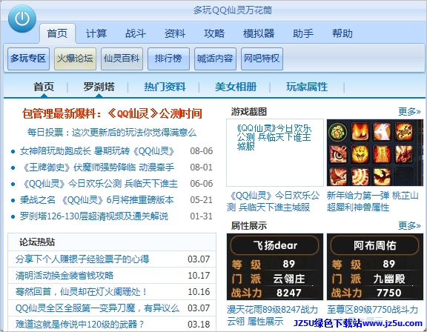Click the 属性展示 section heading
Screen dimensions: 427x332
tap(249, 225)
